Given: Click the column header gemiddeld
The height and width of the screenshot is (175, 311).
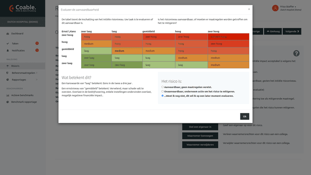Looking at the screenshot, I should coord(149,31).
